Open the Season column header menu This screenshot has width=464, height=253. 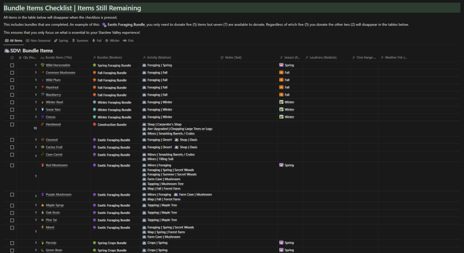click(289, 58)
